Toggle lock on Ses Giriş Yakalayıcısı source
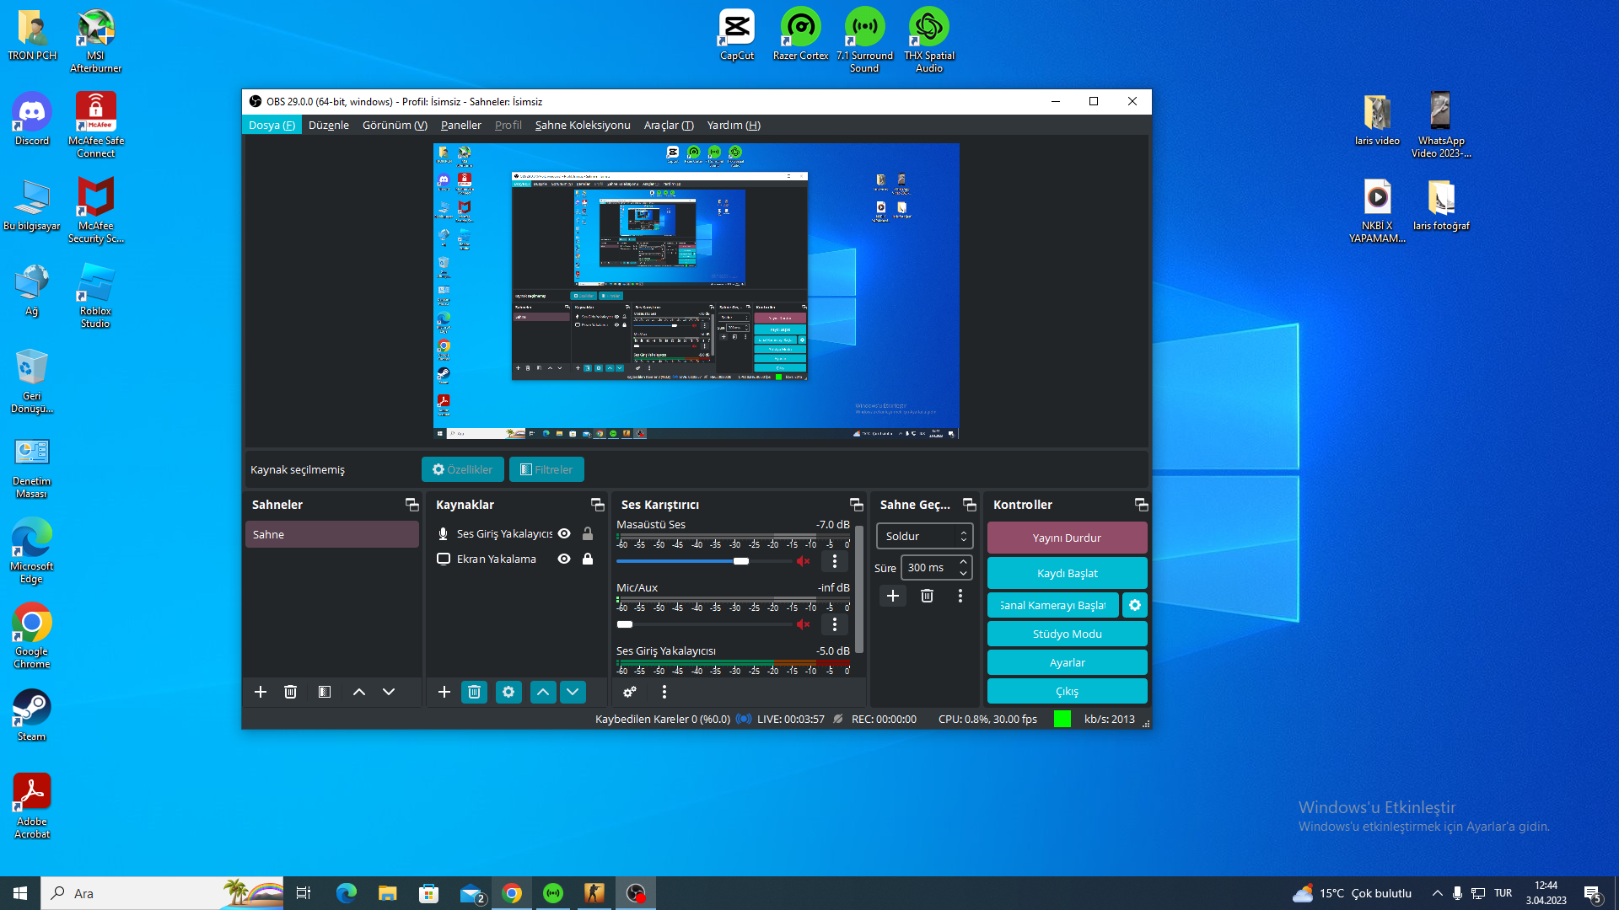The image size is (1619, 910). pyautogui.click(x=588, y=533)
